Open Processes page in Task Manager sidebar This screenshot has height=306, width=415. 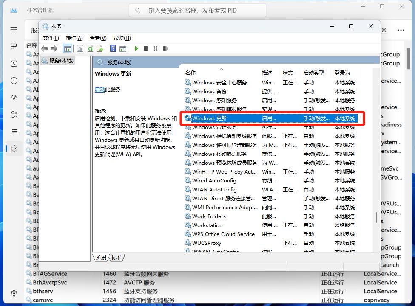(14, 47)
